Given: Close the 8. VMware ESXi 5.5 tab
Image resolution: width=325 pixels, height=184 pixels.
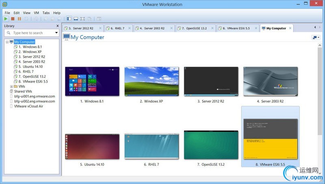Looking at the screenshot, I should pos(256,28).
